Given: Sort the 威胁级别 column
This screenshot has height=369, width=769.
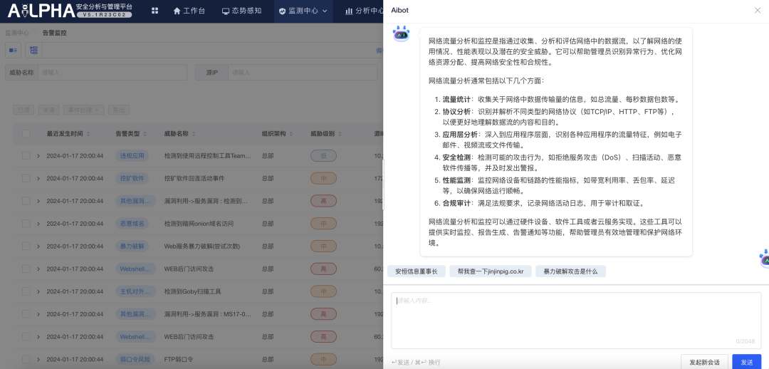Looking at the screenshot, I should [340, 133].
